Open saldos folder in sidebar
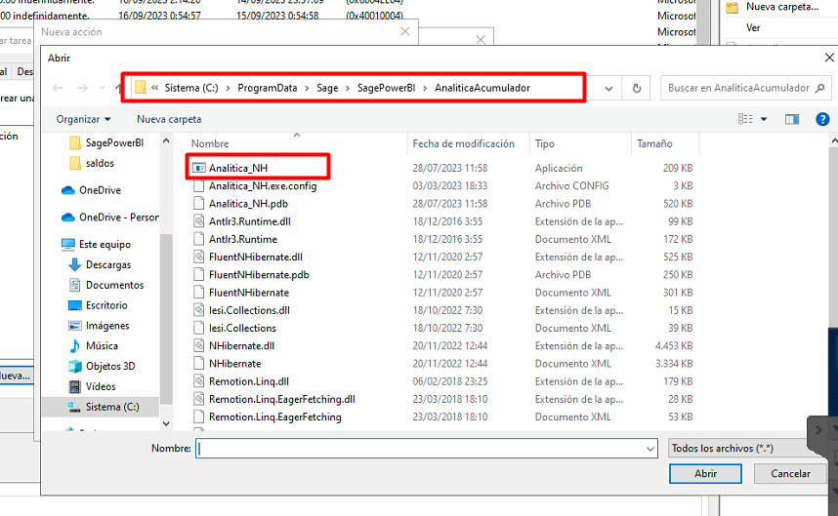Image resolution: width=838 pixels, height=516 pixels. pyautogui.click(x=92, y=163)
